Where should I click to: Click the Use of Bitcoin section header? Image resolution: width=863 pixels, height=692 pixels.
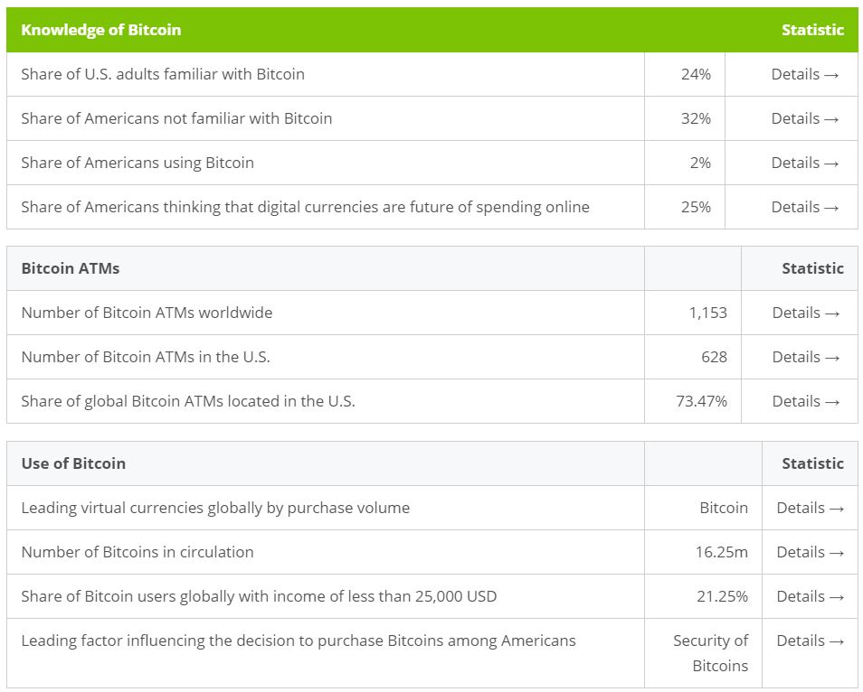coord(73,463)
